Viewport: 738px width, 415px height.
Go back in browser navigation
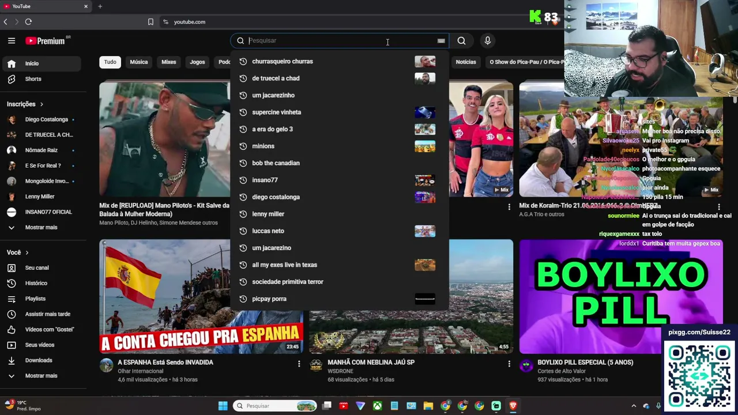[6, 22]
